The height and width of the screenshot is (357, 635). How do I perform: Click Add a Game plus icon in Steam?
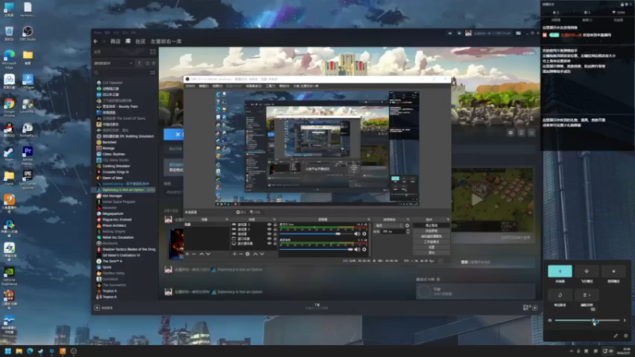[97, 308]
